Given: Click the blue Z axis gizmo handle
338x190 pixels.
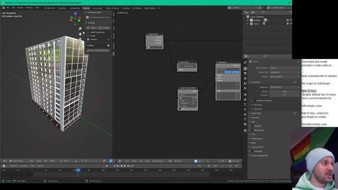Looking at the screenshot, I should [x=75, y=14].
